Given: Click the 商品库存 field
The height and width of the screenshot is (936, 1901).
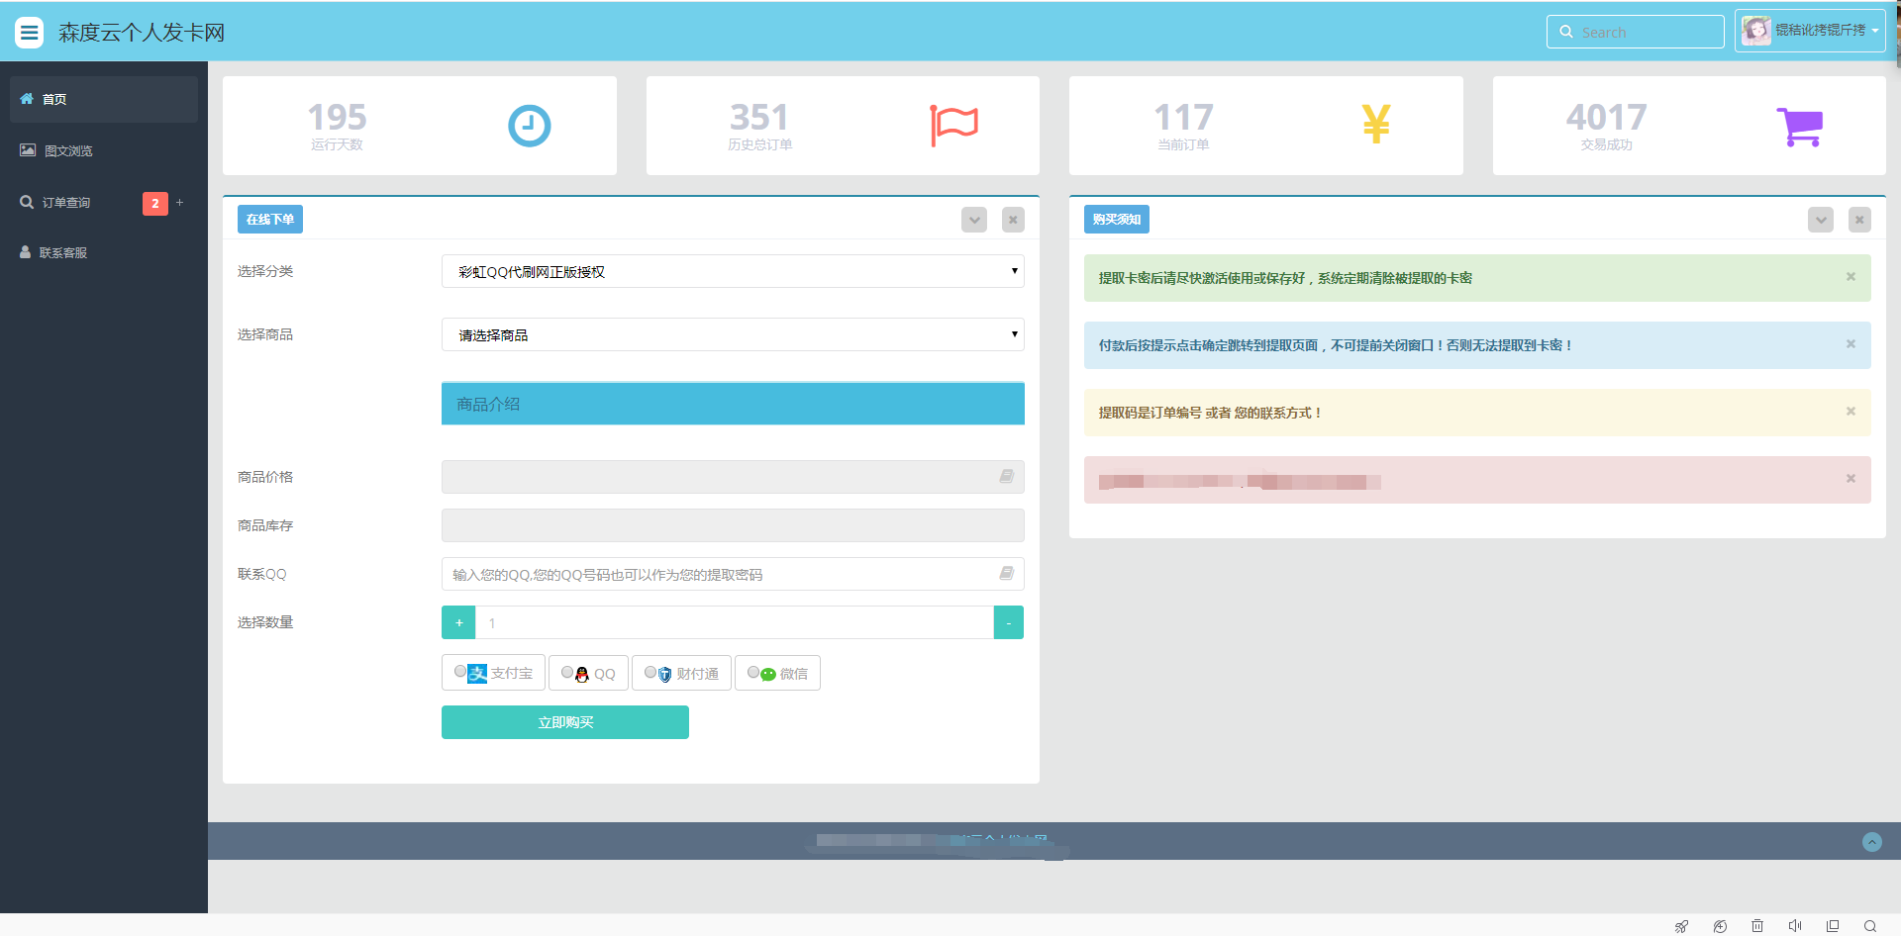Looking at the screenshot, I should [x=733, y=525].
